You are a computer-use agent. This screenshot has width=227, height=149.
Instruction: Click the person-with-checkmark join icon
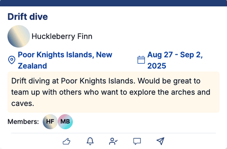pos(113,141)
